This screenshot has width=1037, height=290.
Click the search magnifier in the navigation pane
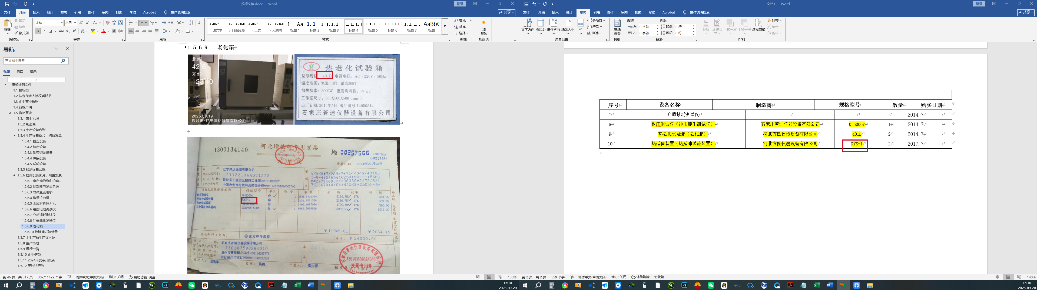tap(63, 61)
